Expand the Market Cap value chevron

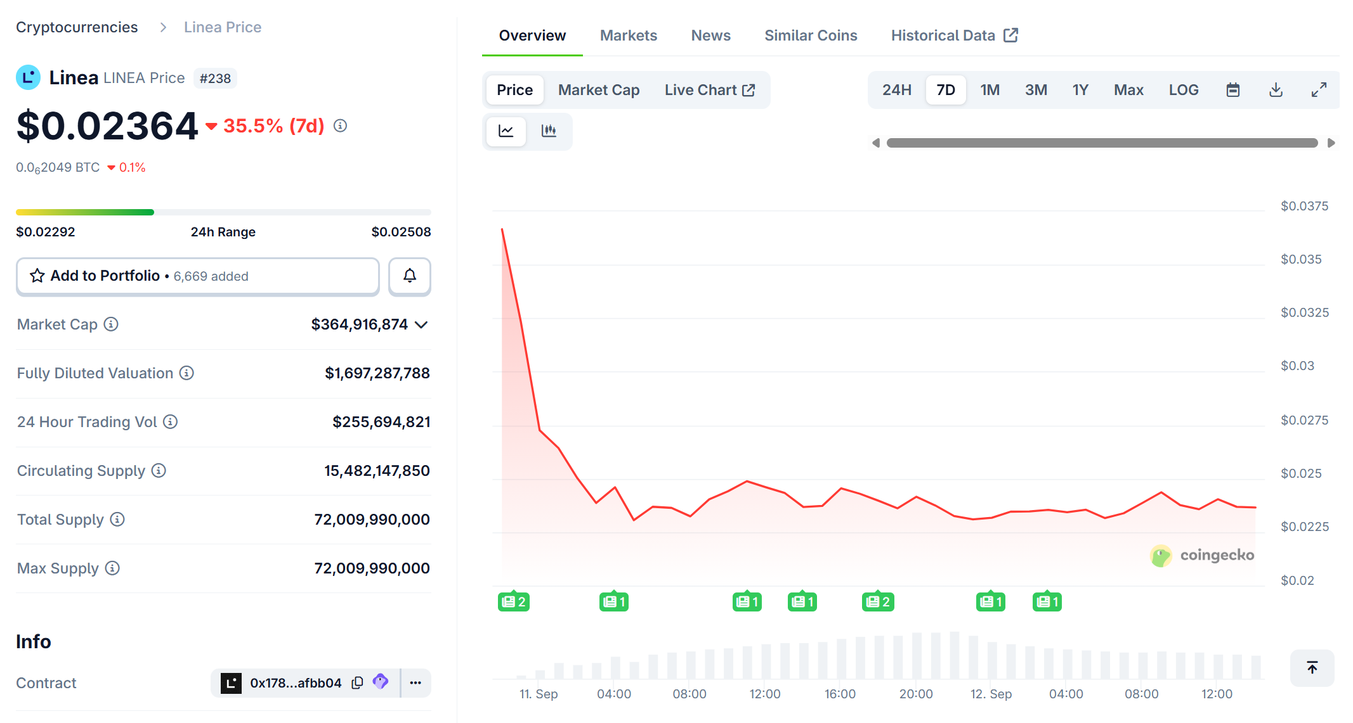pos(421,325)
